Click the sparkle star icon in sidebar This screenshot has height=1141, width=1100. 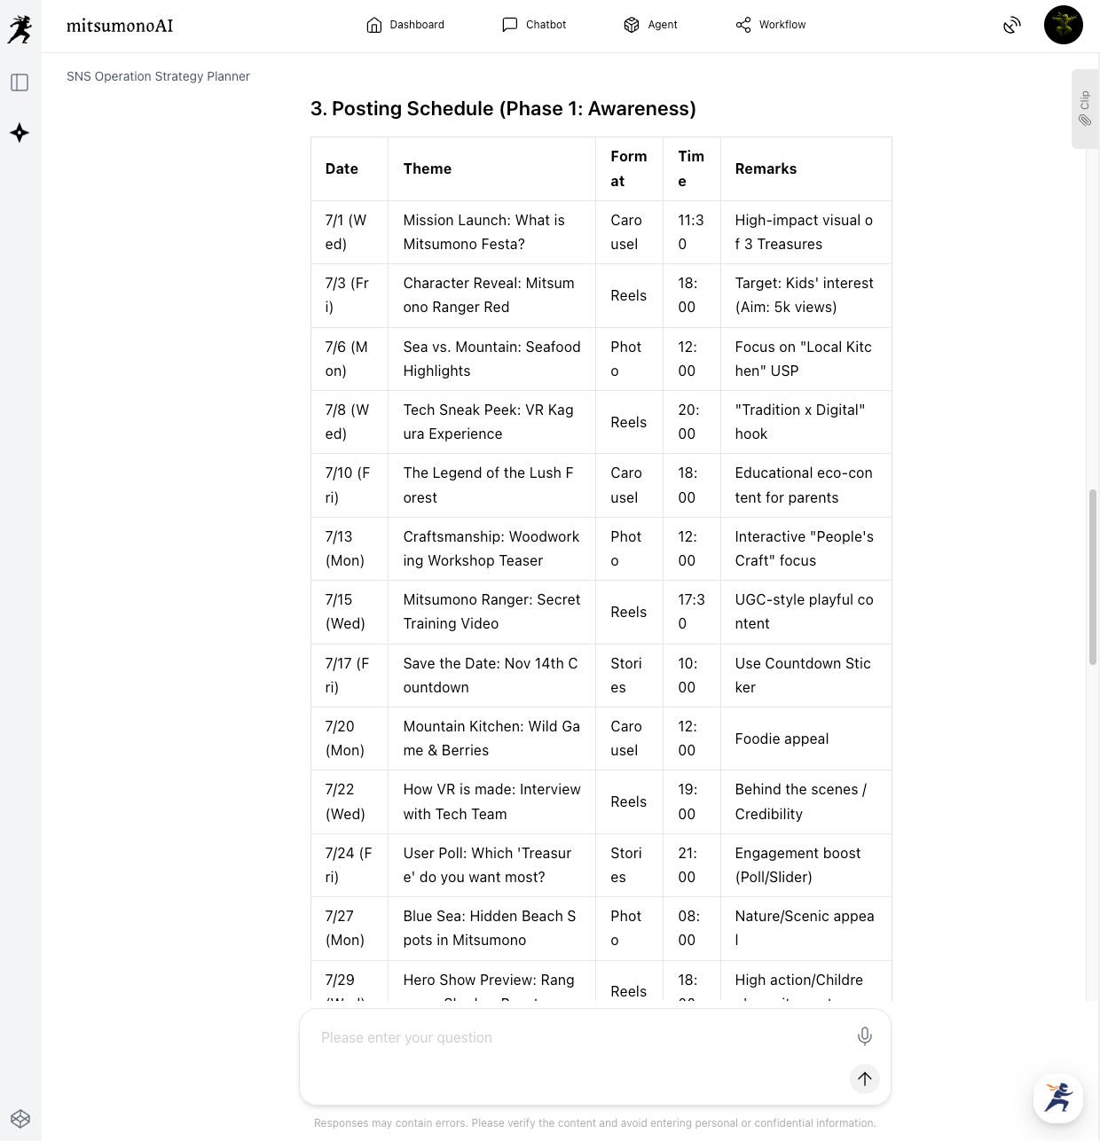coord(20,133)
